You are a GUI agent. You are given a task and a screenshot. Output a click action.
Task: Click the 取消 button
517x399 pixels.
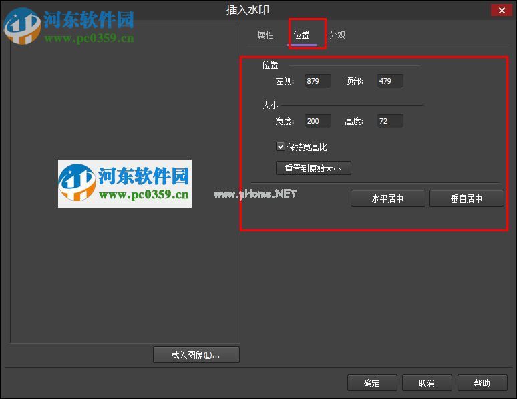[427, 383]
